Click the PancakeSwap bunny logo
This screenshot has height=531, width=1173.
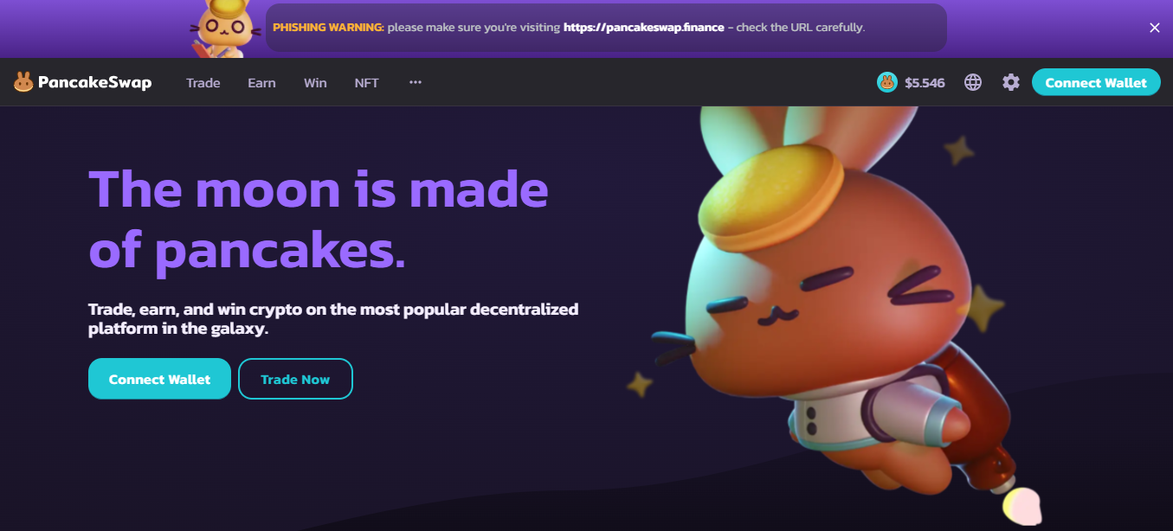pos(23,82)
